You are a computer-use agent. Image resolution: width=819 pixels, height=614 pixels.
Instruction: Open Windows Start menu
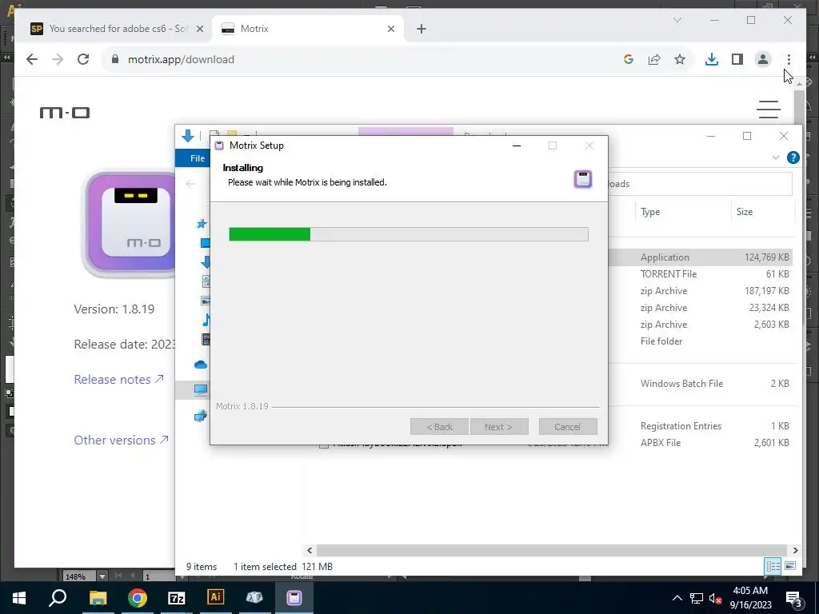pyautogui.click(x=19, y=598)
